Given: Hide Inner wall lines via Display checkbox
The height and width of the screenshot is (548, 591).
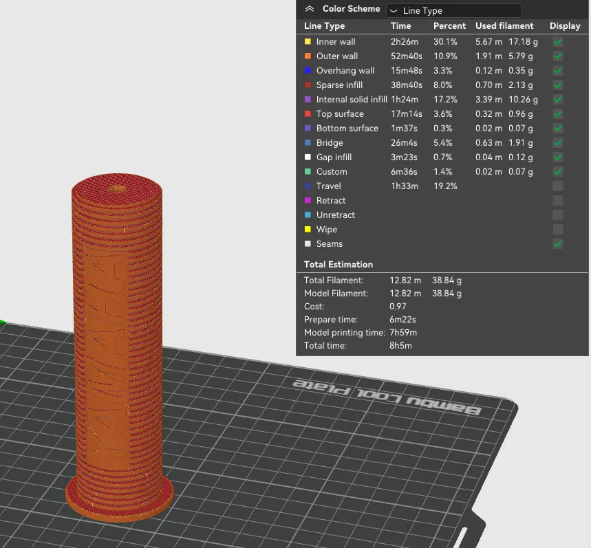Looking at the screenshot, I should tap(558, 42).
